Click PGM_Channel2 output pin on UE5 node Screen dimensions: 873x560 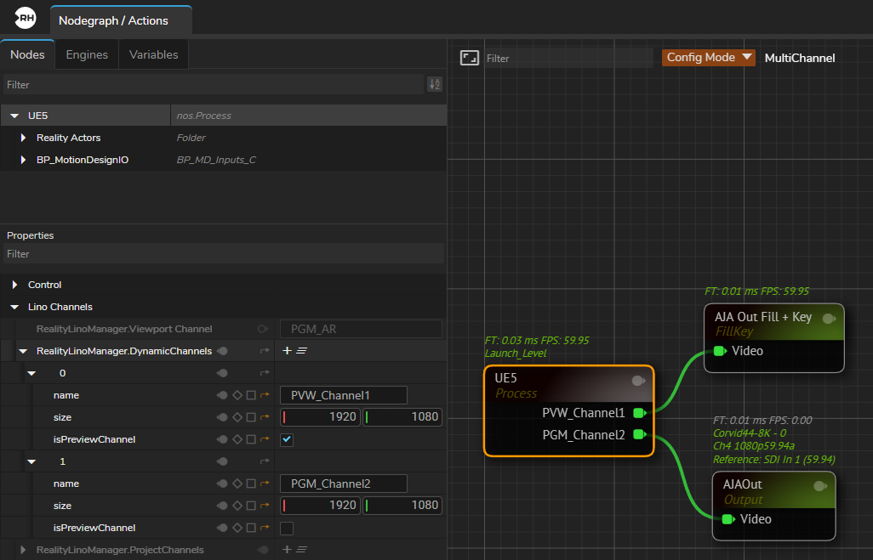point(639,435)
